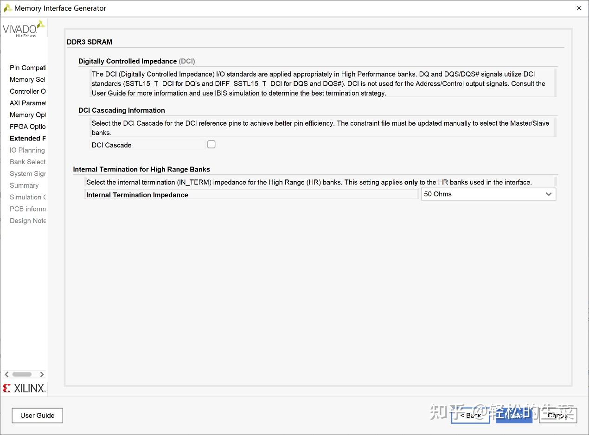The image size is (589, 435).
Task: Click the "Internal Termination Impedance" label
Action: [x=137, y=195]
